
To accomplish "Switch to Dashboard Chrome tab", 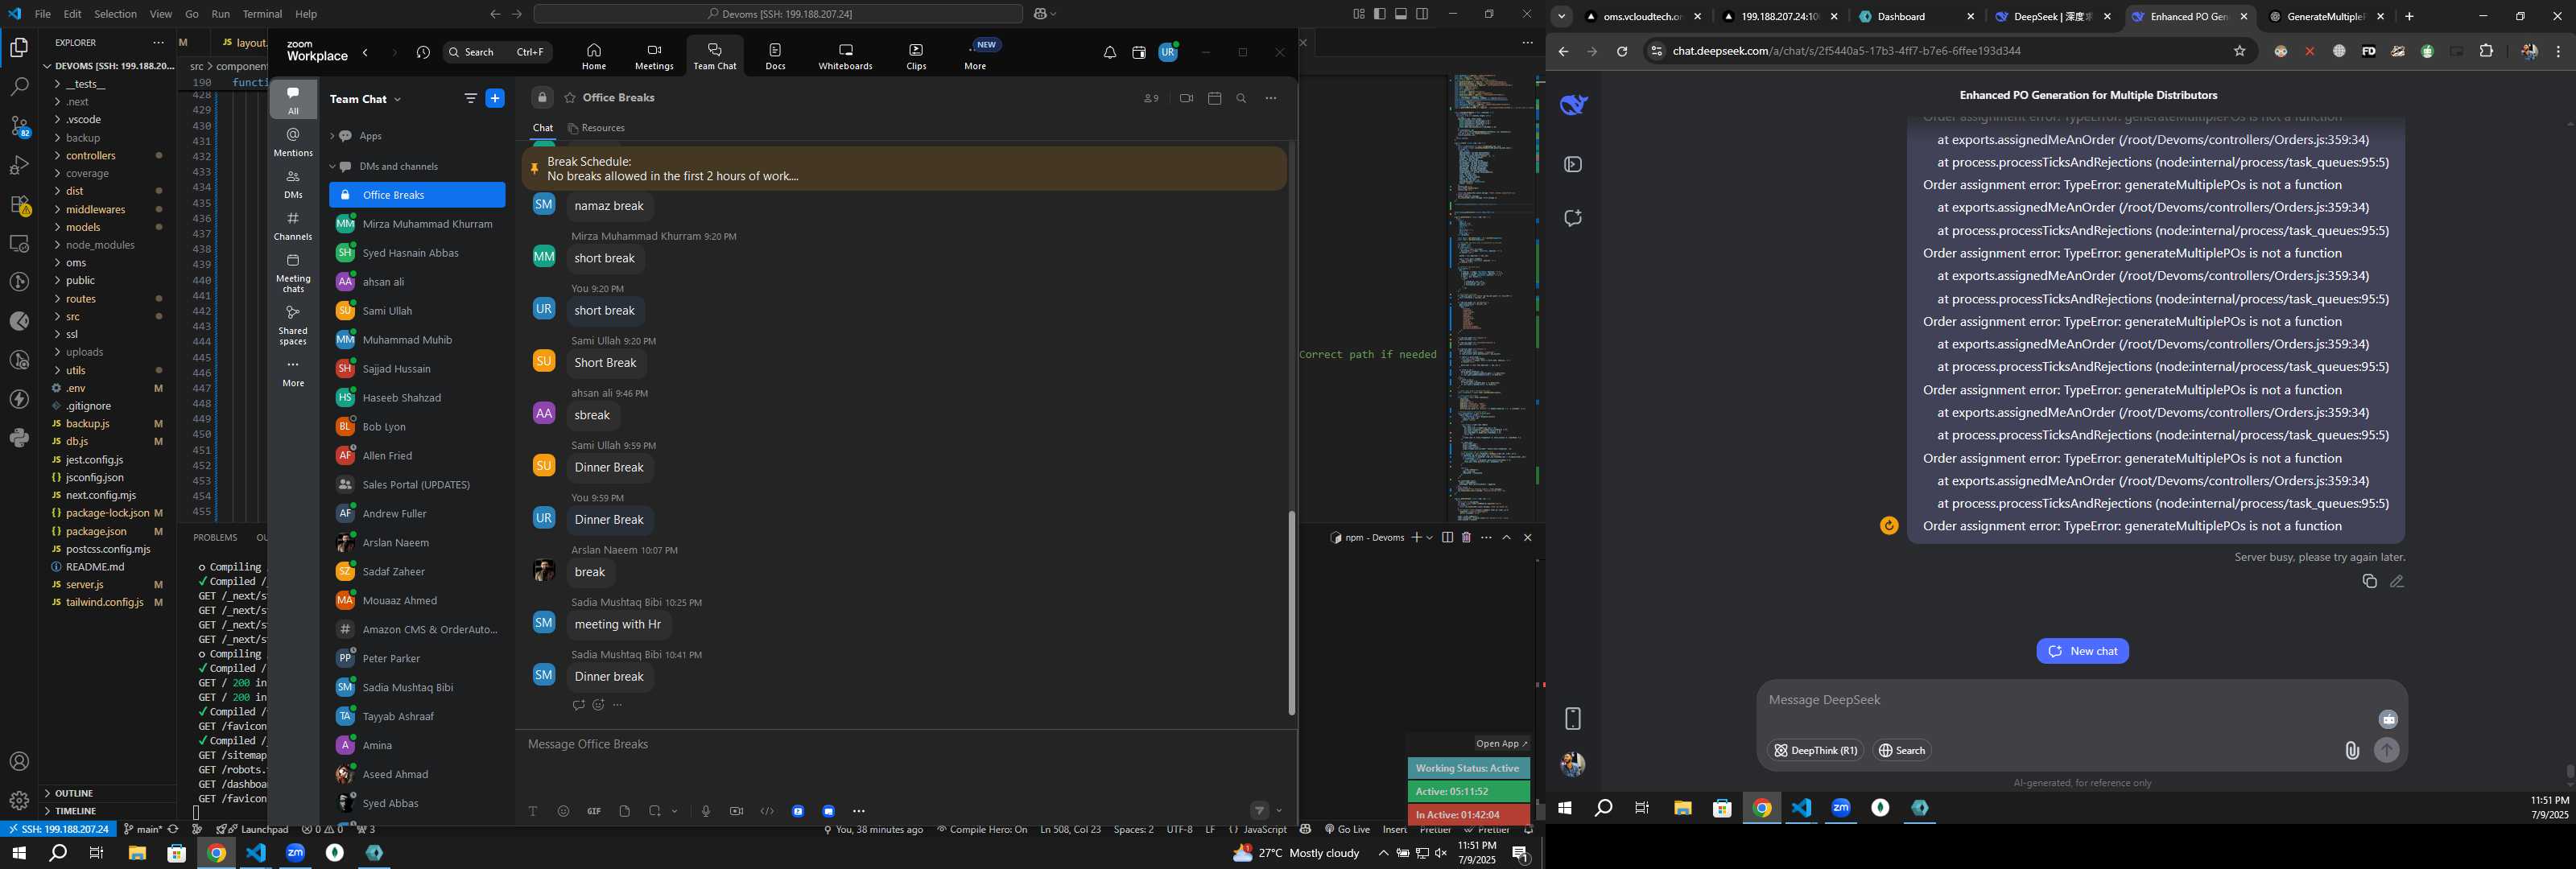I will click(x=1917, y=16).
